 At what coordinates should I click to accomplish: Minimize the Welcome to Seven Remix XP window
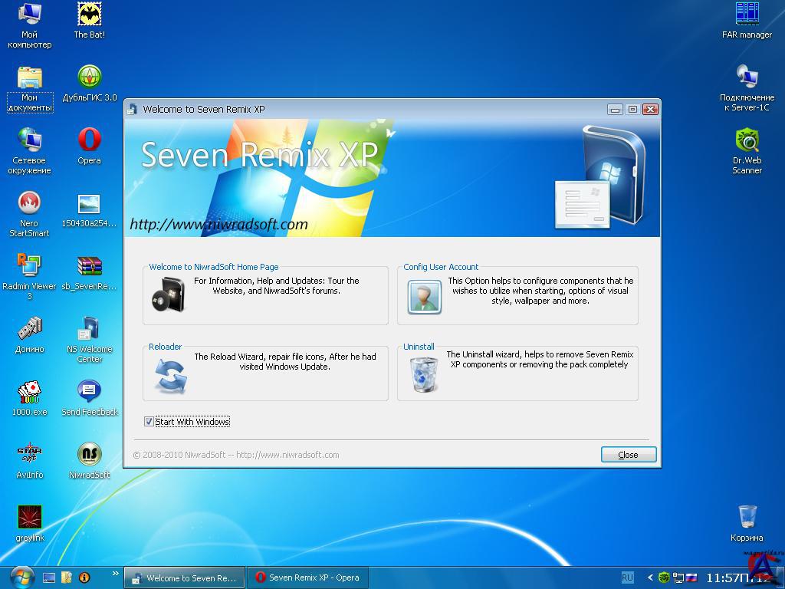coord(616,109)
